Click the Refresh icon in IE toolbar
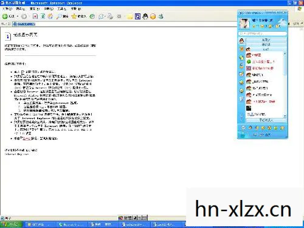 43,16
